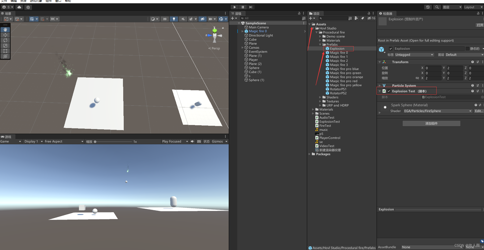The width and height of the screenshot is (484, 250).
Task: Toggle the Explosion Test script enabled checkbox
Action: (x=389, y=91)
